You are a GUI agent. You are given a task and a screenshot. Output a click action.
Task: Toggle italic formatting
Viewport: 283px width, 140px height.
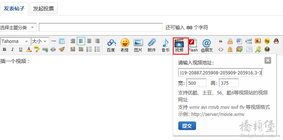coord(13,49)
